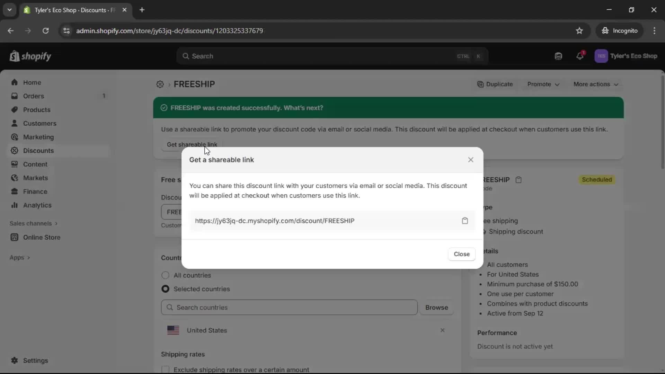The image size is (665, 374).
Task: Check Exclude shipping rates over a certain amount
Action: click(x=166, y=369)
